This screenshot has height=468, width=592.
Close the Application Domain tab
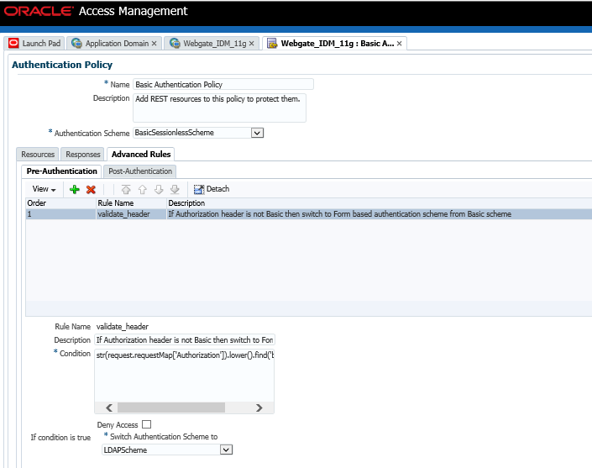[154, 44]
